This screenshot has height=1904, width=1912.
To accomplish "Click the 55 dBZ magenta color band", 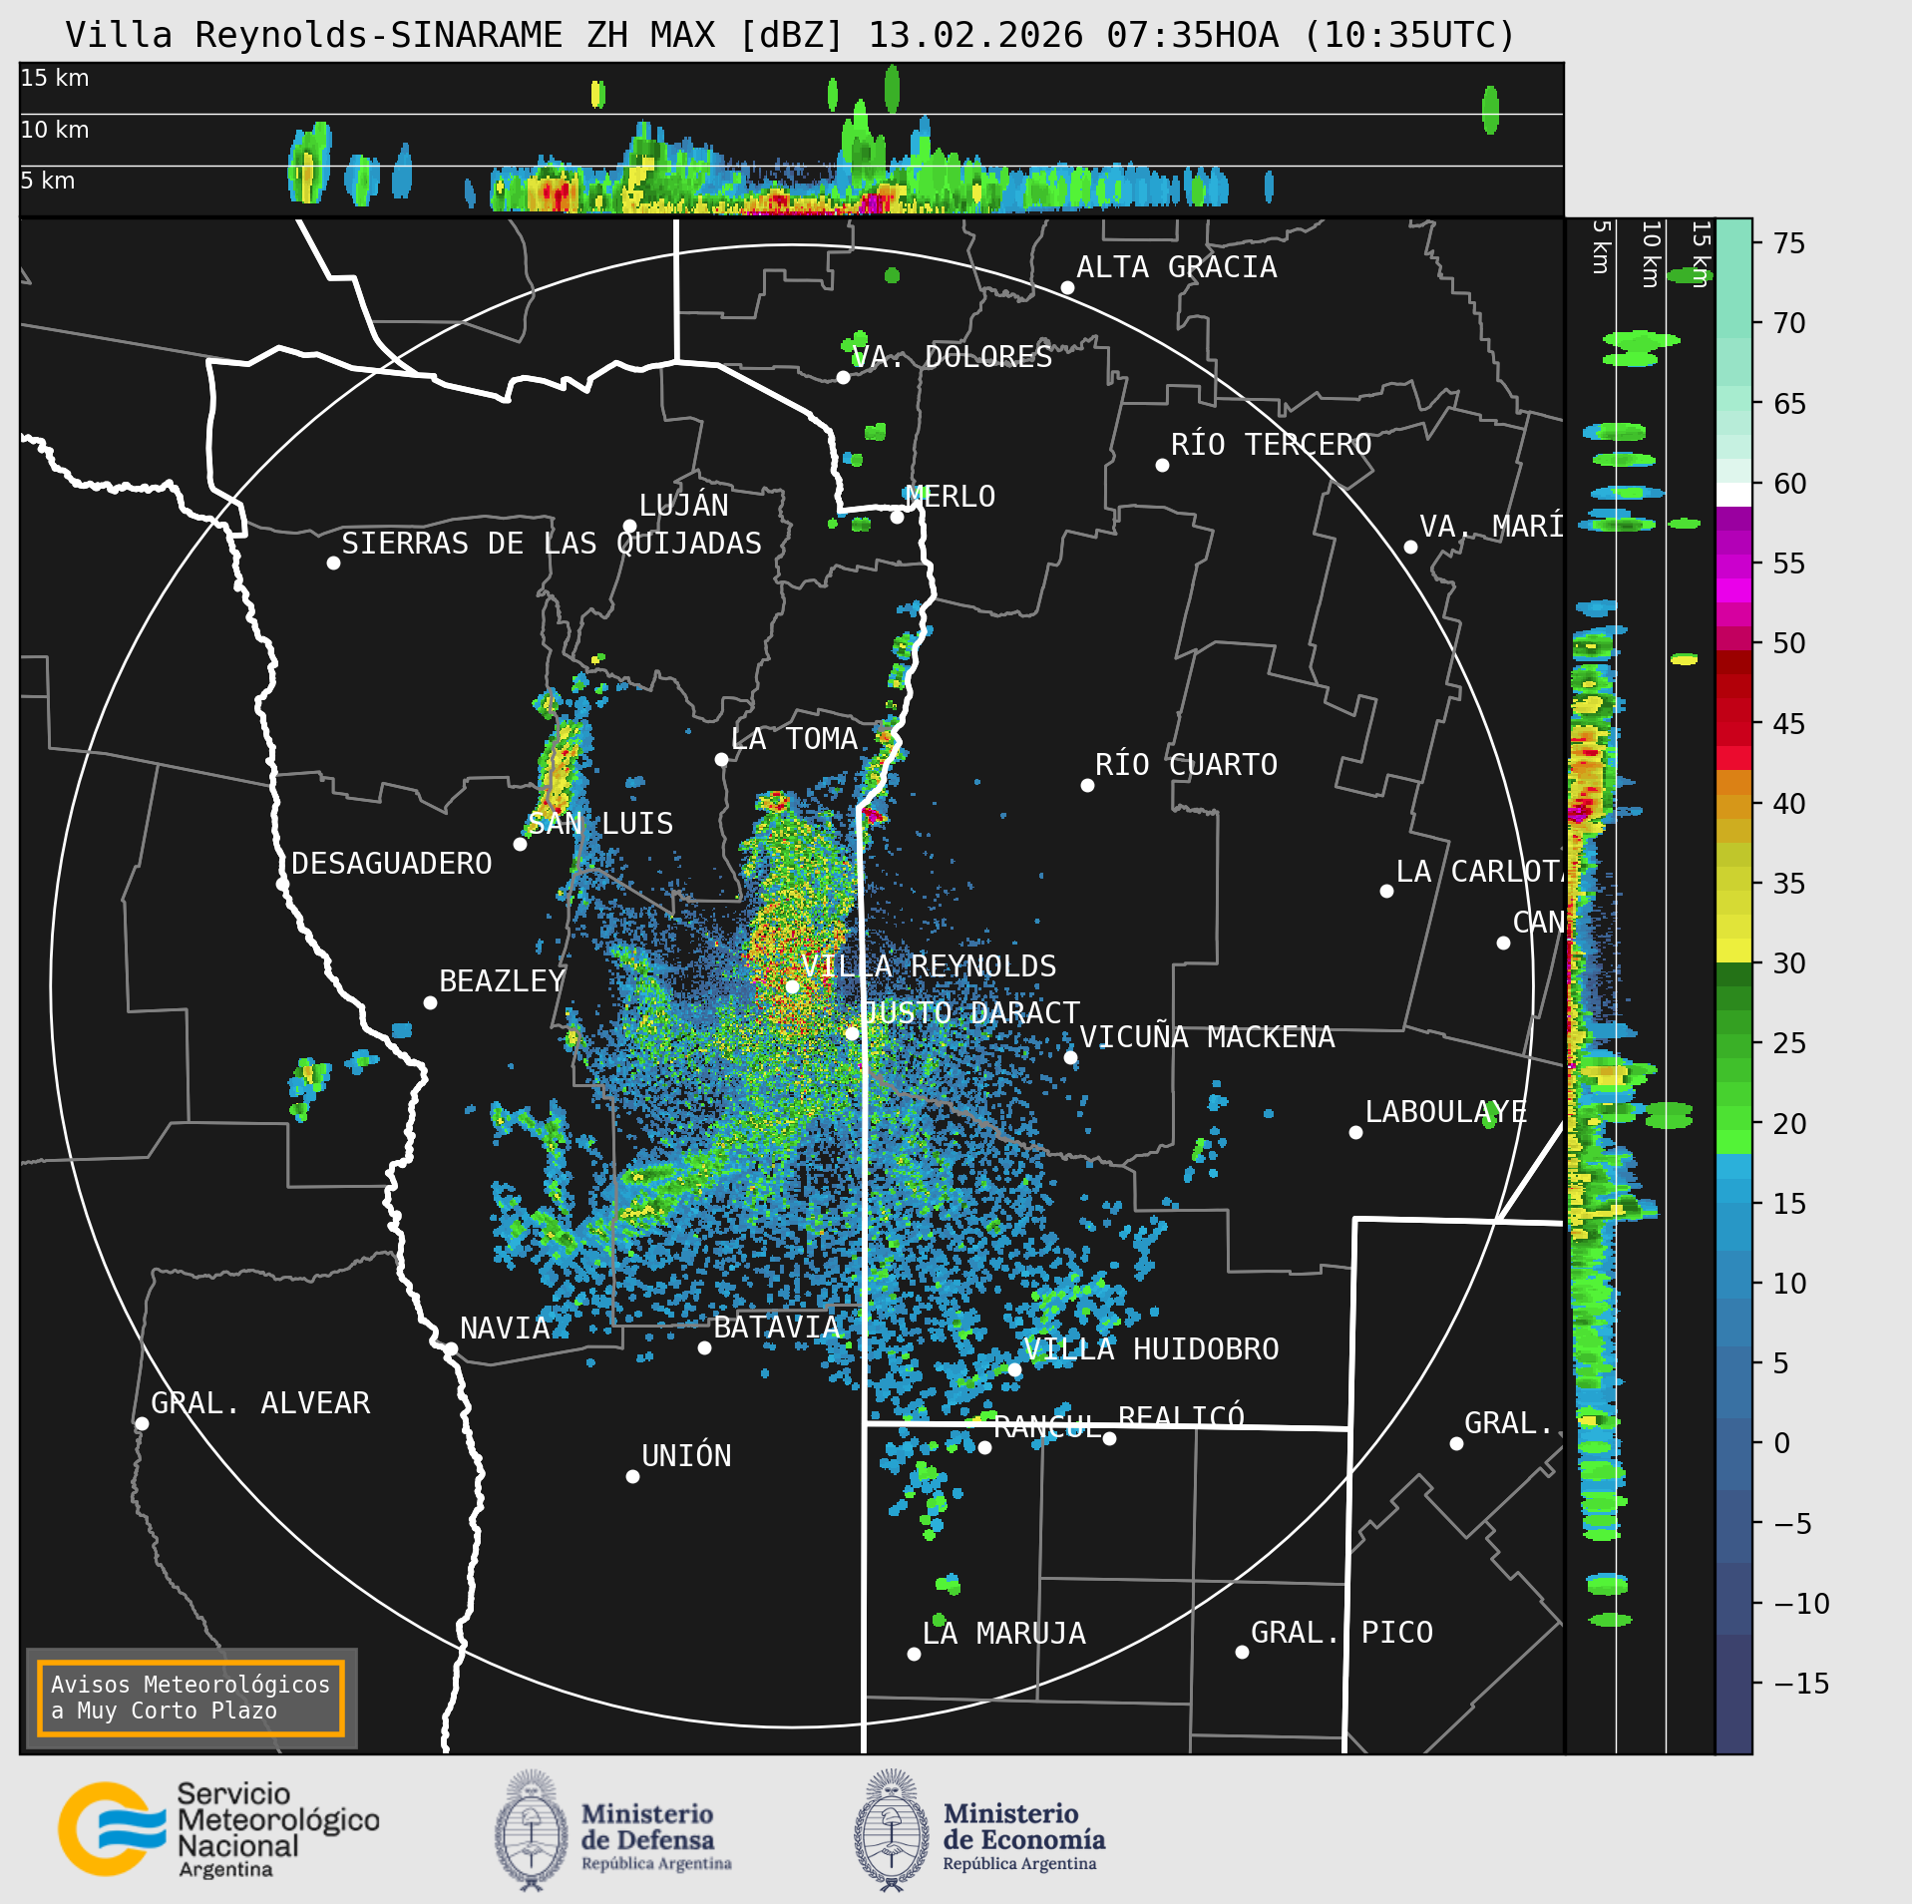I will pyautogui.click(x=1733, y=567).
